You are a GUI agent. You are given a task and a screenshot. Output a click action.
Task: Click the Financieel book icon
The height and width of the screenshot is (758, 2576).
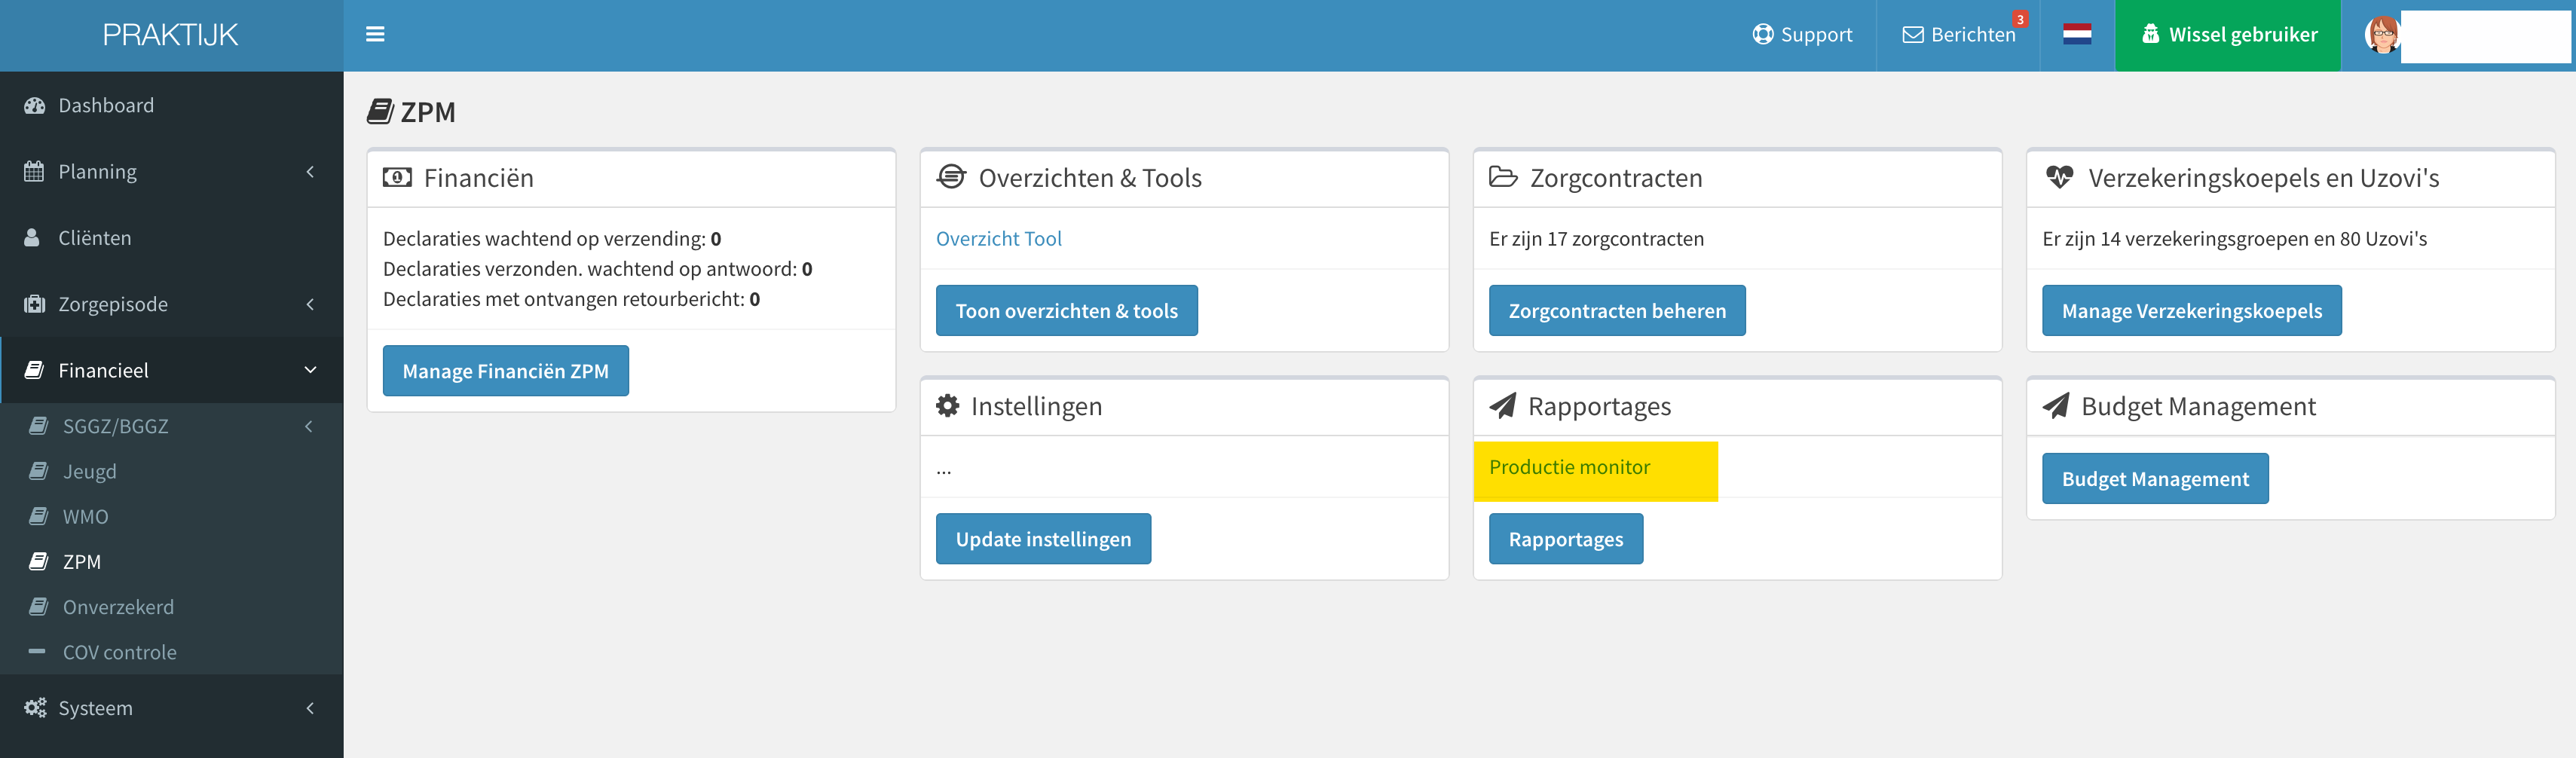pos(34,370)
